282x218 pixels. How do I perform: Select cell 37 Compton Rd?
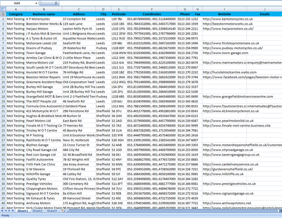tap(79, 19)
